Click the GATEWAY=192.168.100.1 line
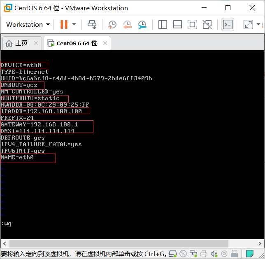The width and height of the screenshot is (265, 259). [x=40, y=124]
